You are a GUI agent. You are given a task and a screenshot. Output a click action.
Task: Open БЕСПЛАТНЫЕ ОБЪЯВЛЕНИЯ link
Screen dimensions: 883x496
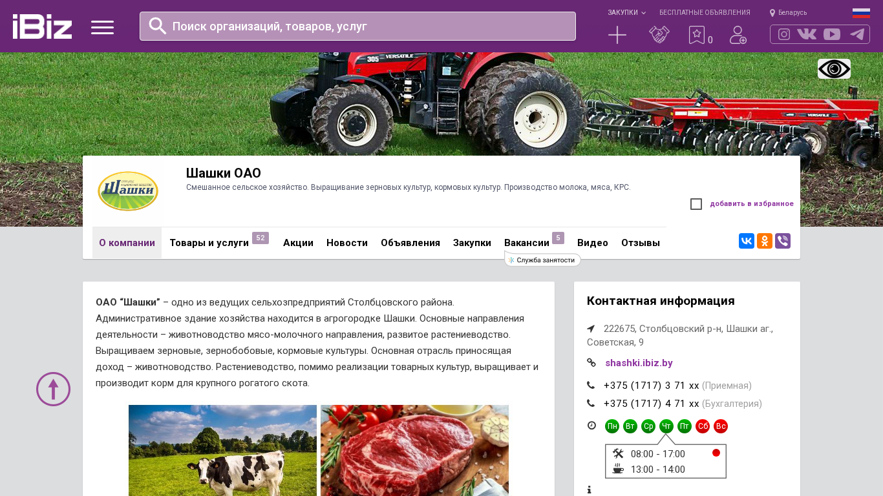[x=705, y=12]
